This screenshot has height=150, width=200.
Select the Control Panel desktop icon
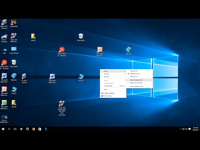click(14, 50)
